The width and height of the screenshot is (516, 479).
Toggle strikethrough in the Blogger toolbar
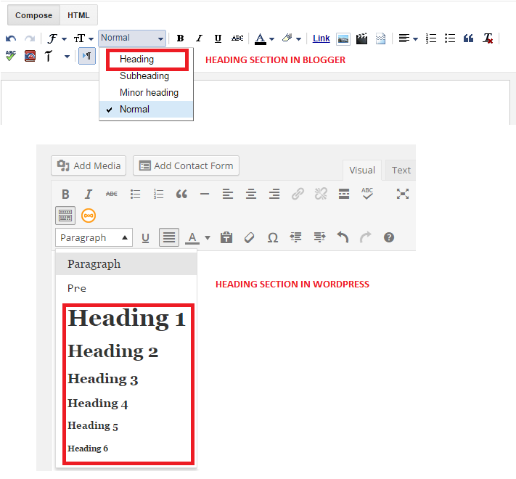pos(237,38)
